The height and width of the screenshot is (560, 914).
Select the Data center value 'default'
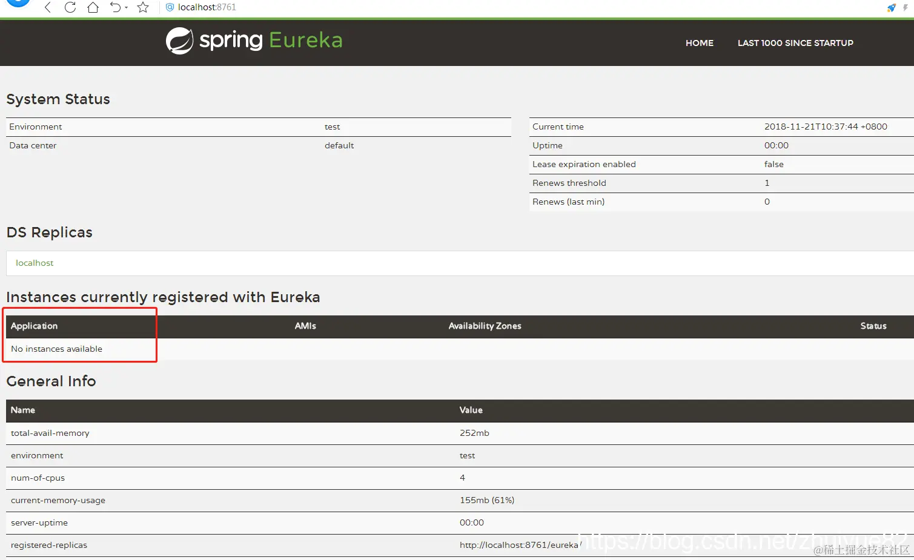[x=339, y=145]
